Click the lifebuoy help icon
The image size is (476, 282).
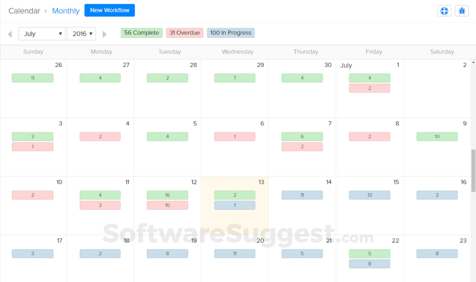[x=444, y=10]
